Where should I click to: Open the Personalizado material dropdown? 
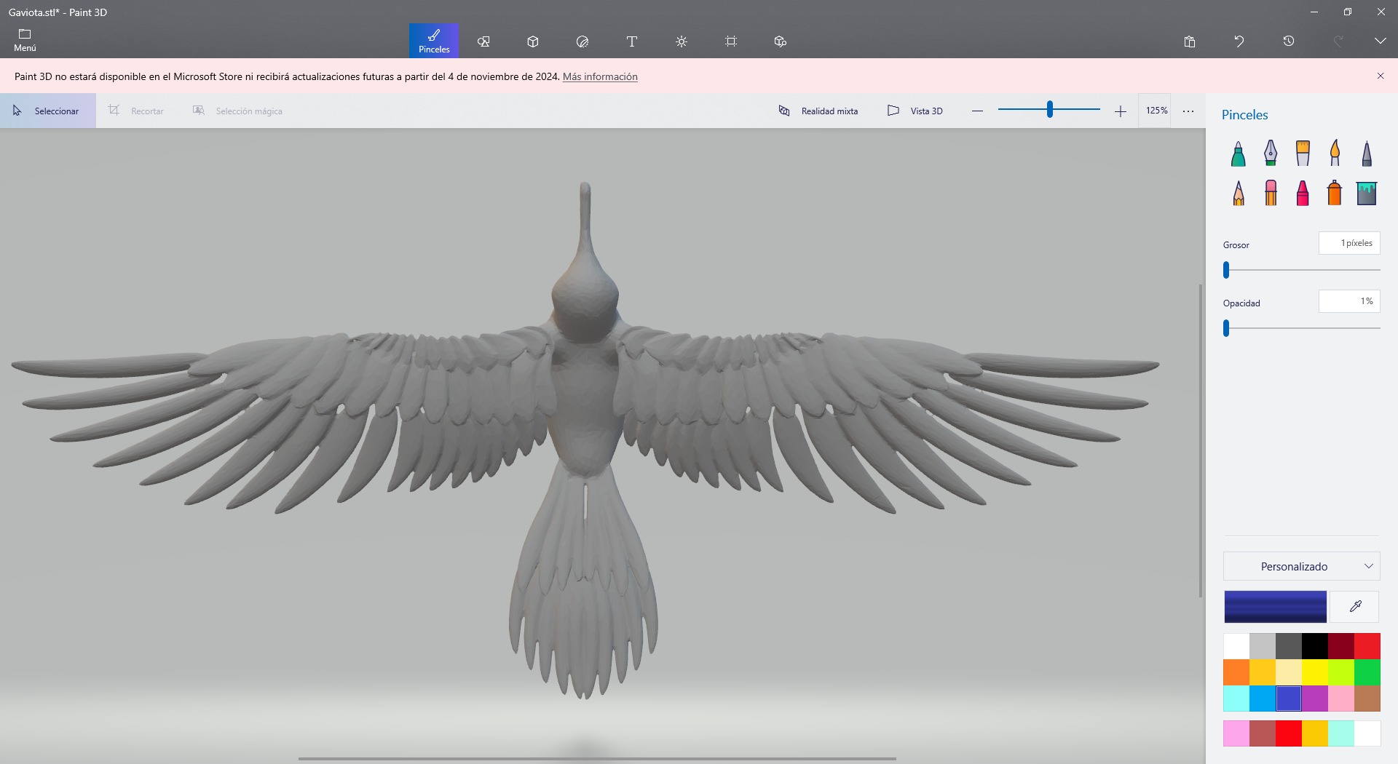[x=1302, y=566]
